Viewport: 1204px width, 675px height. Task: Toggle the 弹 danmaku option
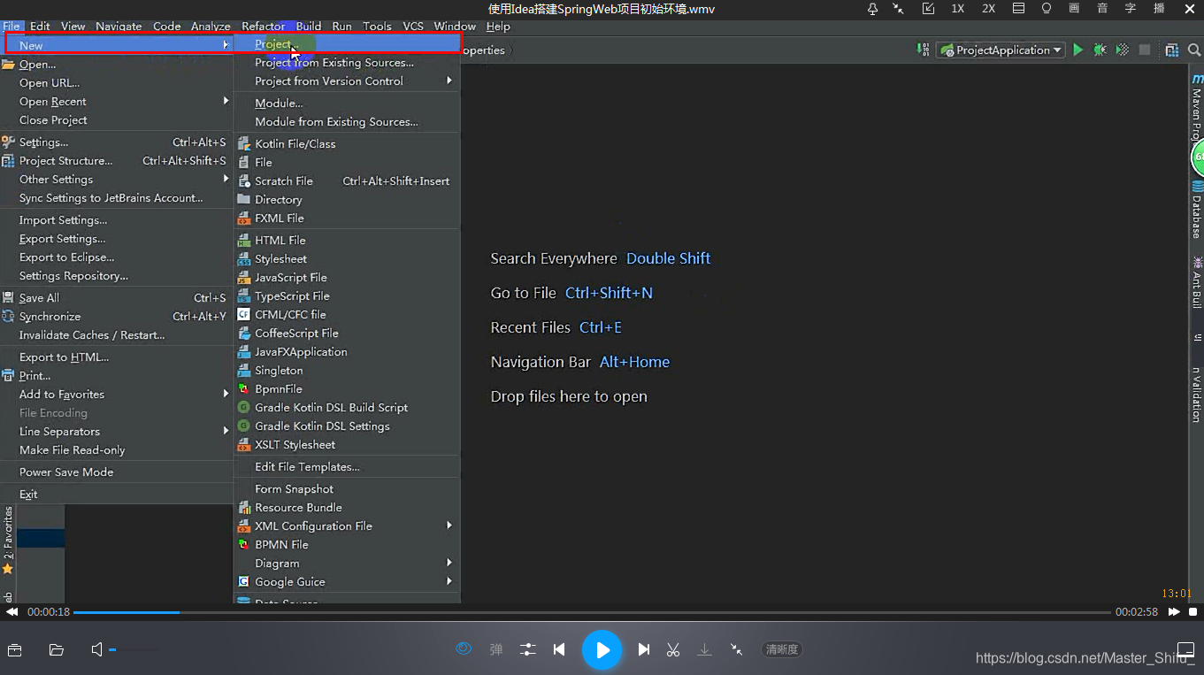coord(496,649)
